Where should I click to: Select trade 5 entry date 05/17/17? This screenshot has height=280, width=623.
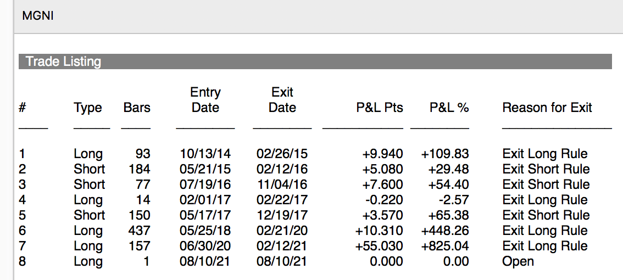[x=205, y=215]
